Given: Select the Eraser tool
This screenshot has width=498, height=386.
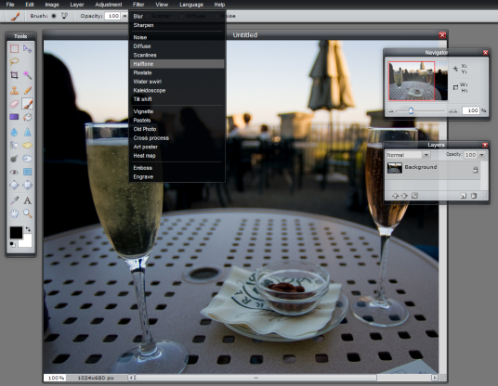Looking at the screenshot, I should [x=14, y=104].
